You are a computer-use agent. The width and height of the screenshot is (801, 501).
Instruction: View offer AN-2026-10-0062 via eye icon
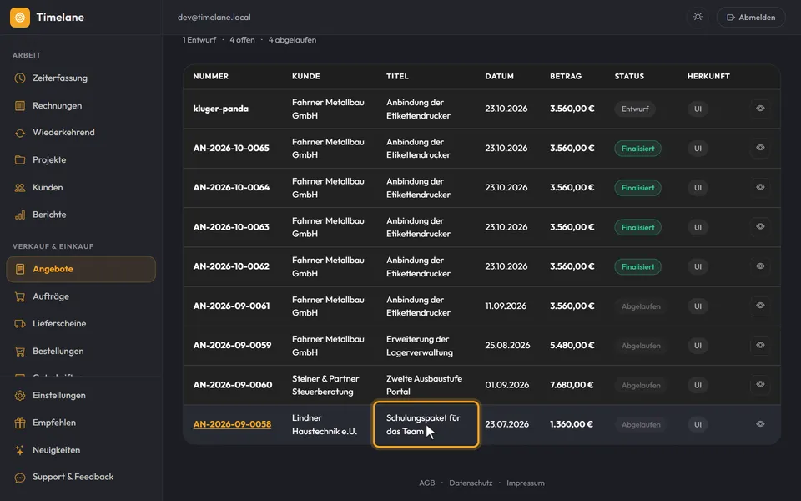pos(760,266)
